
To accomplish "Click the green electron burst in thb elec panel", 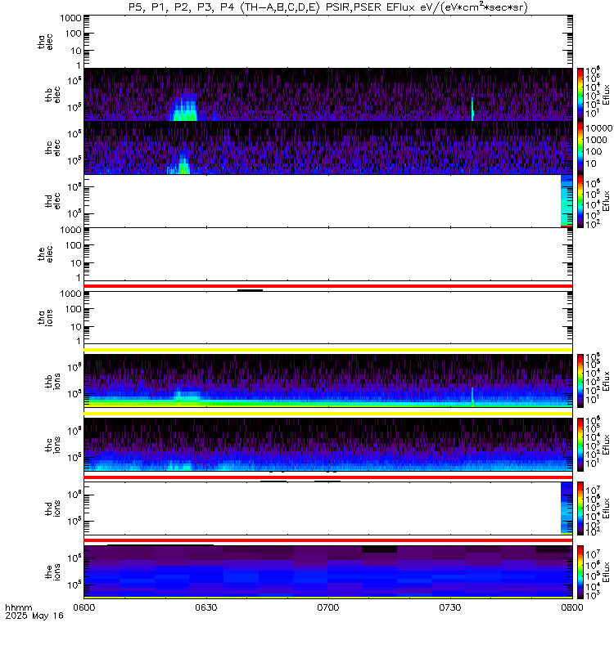I will (x=185, y=110).
